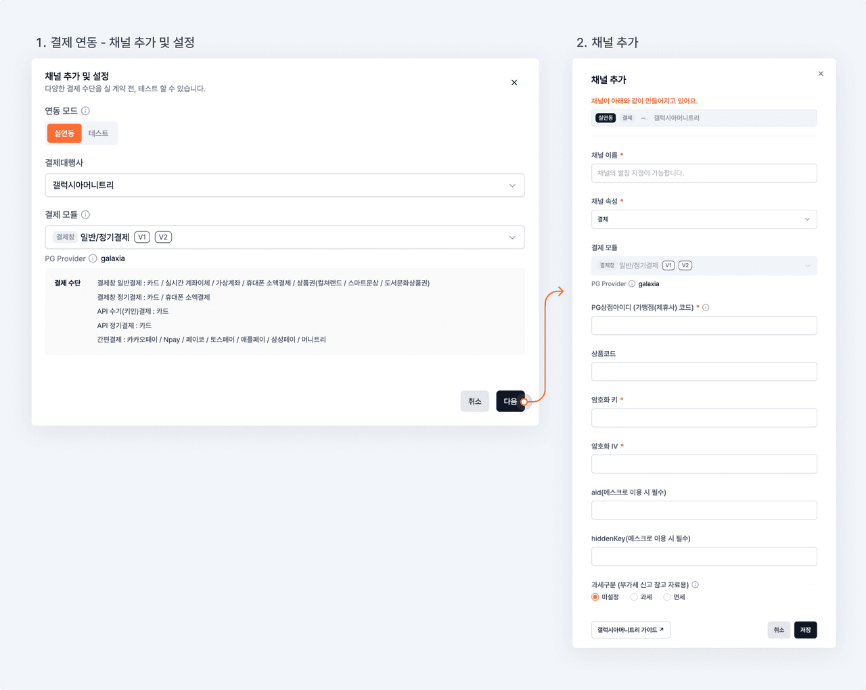Viewport: 866px width, 690px height.
Task: Open the 채널 속성 dropdown showing 결제
Action: [704, 219]
